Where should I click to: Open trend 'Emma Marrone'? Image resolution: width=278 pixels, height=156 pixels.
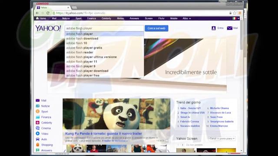point(219,126)
